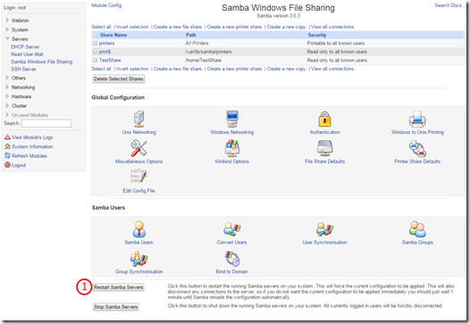The height and width of the screenshot is (324, 470).
Task: Click top 'Invert selection.' link
Action: 132,27
